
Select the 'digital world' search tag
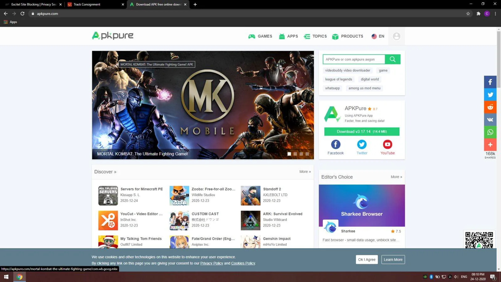point(370,79)
